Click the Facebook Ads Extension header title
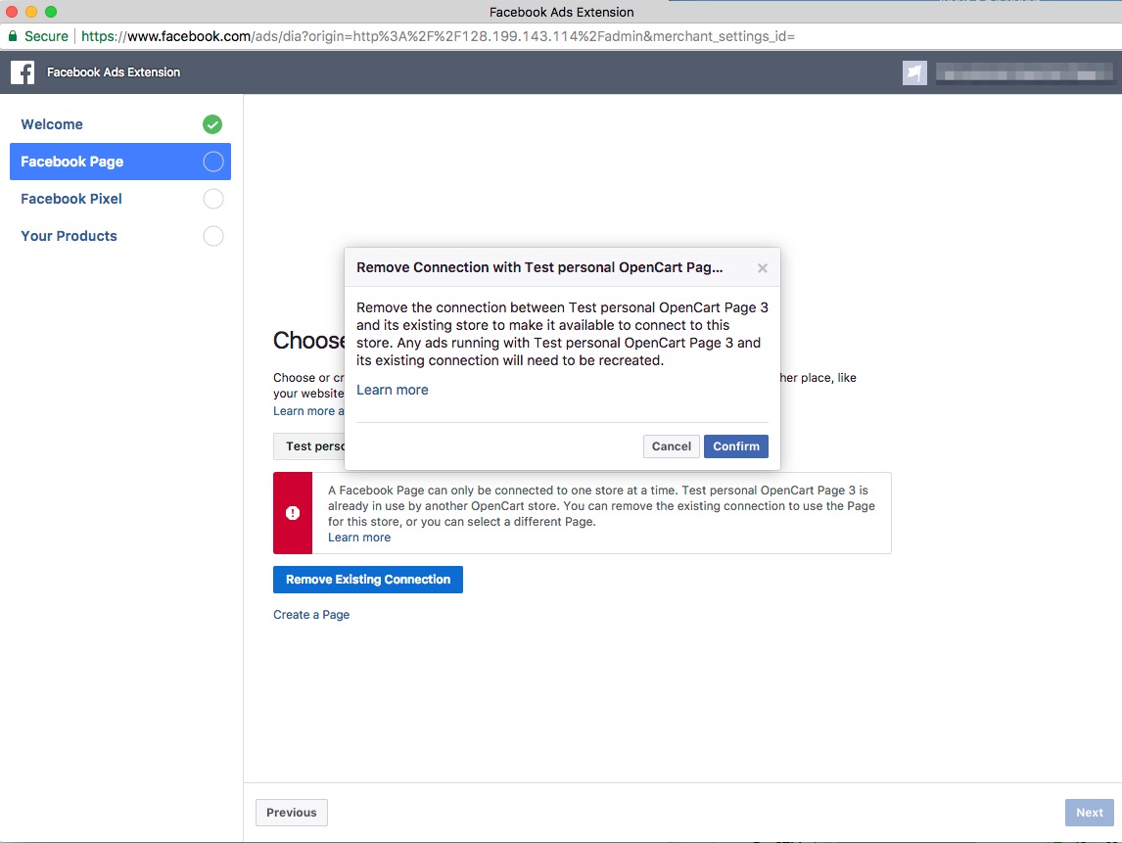Image resolution: width=1122 pixels, height=843 pixels. click(x=114, y=72)
